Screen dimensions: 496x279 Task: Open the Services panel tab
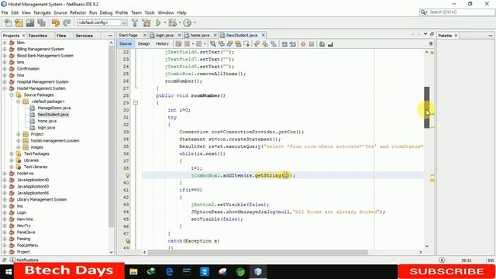84,36
